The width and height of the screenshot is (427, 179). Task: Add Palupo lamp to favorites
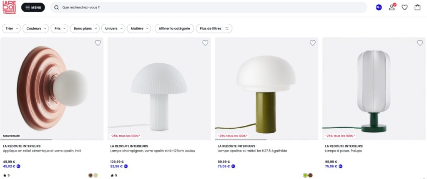pyautogui.click(x=420, y=43)
